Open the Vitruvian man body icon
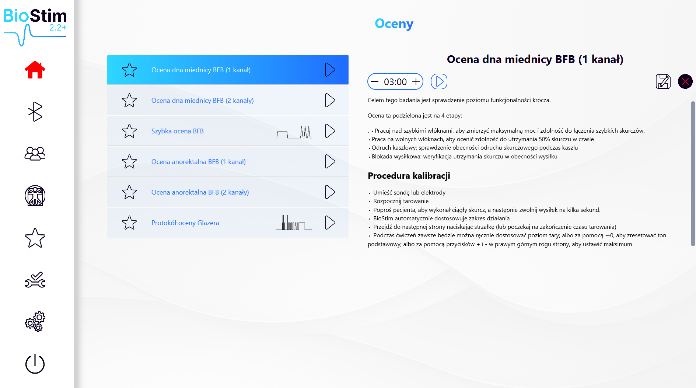 (35, 195)
